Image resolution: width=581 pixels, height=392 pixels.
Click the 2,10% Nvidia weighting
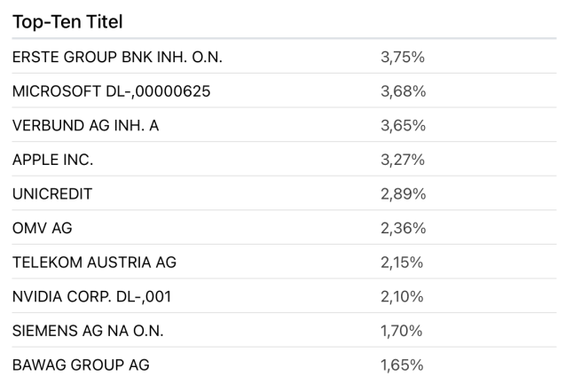click(x=403, y=296)
